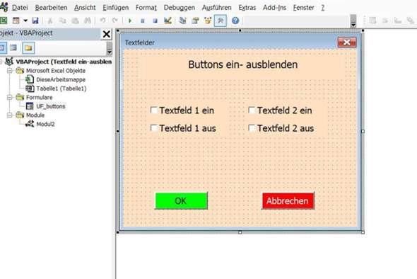Run the macro with the green play icon
The image size is (417, 279).
[x=130, y=21]
